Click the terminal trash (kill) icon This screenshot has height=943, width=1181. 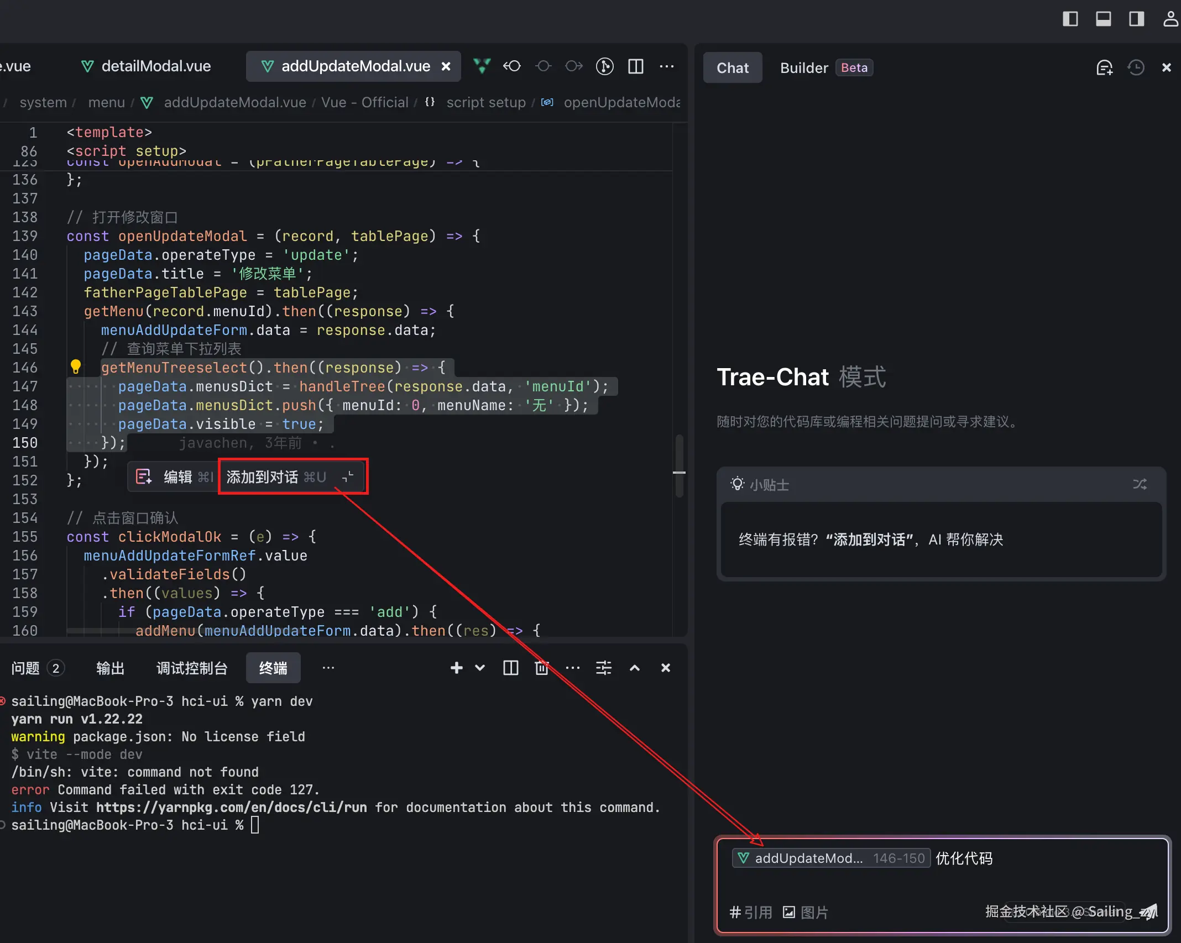click(541, 668)
